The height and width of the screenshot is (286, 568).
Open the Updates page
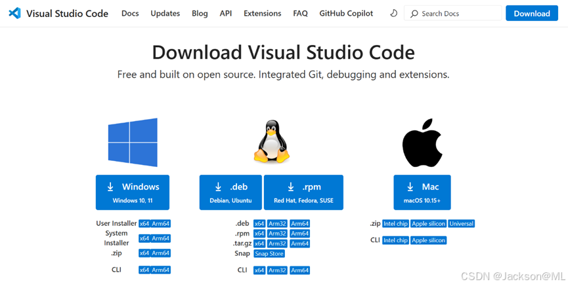coord(165,13)
